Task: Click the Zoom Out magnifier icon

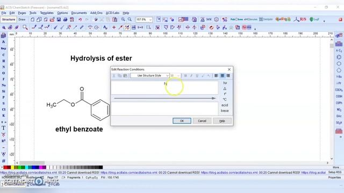Action: coord(130,19)
